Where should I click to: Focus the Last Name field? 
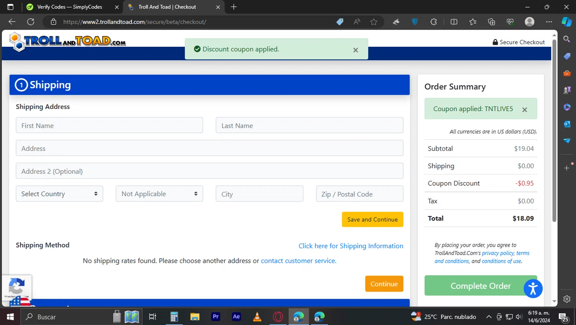click(x=310, y=125)
